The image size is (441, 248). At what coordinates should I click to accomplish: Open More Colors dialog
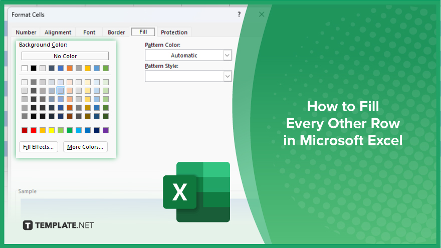[85, 147]
